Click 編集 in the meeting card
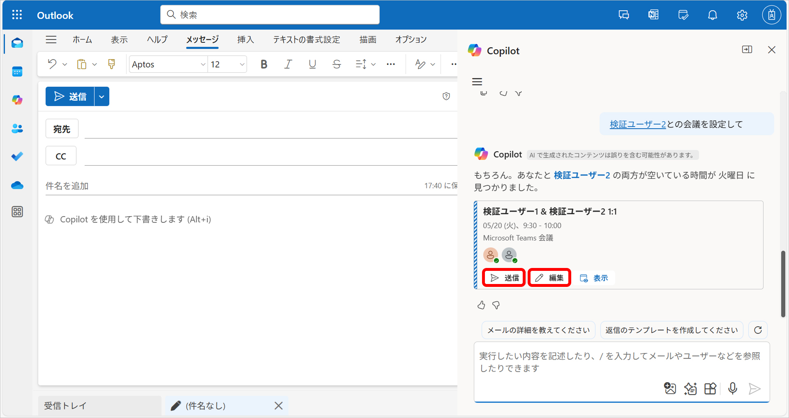The height and width of the screenshot is (418, 789). pos(549,278)
